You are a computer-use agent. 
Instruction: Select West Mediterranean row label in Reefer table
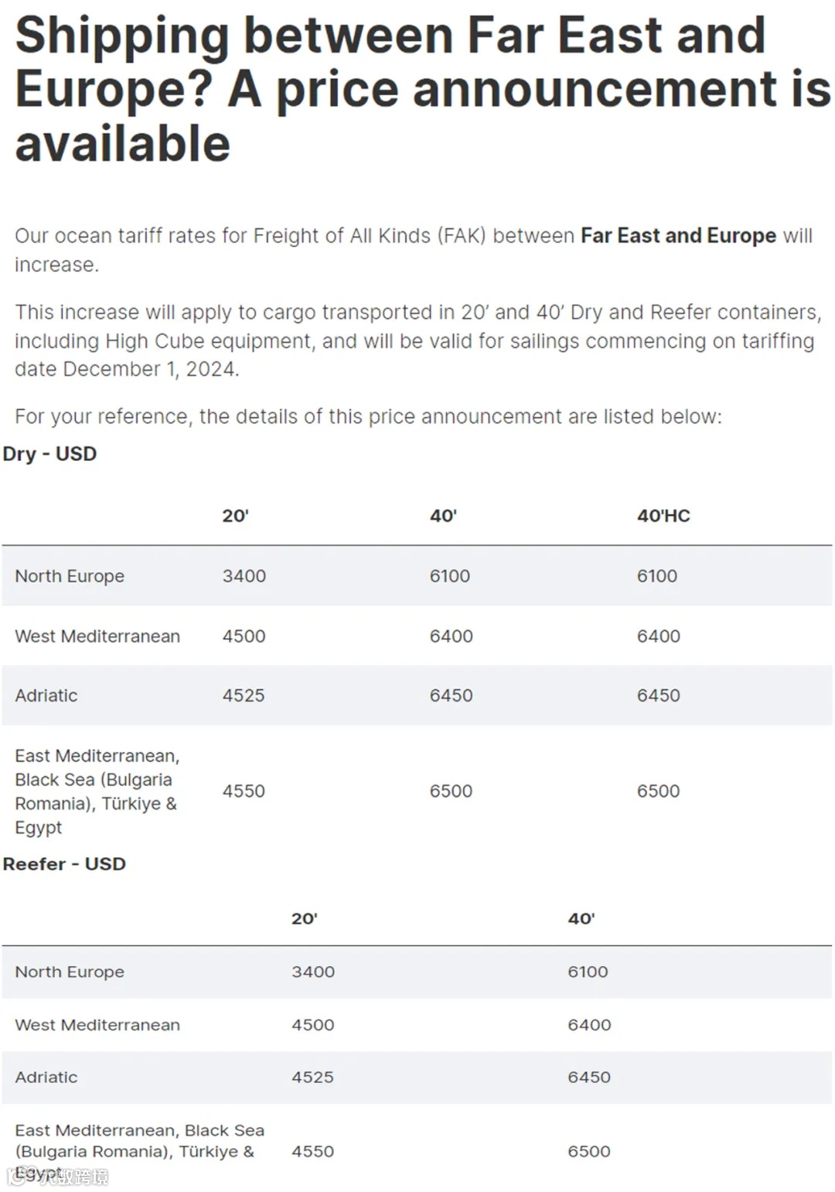point(97,1025)
